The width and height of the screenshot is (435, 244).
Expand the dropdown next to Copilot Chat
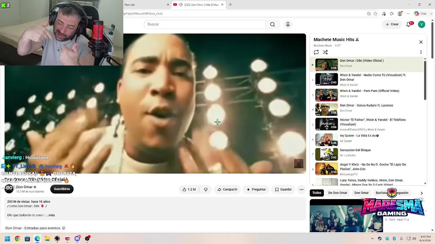[x=431, y=14]
